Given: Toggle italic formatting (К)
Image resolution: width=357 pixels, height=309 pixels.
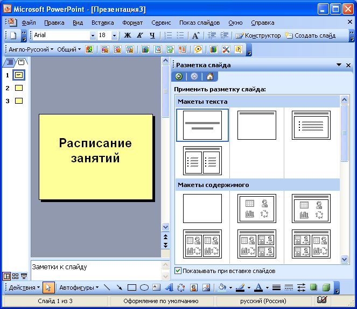Looking at the screenshot, I should tap(140, 35).
